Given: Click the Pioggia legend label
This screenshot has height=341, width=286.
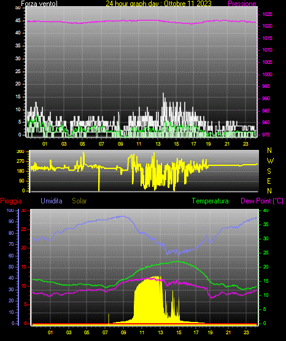Looking at the screenshot, I should tap(11, 201).
